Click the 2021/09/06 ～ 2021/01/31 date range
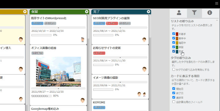 coord(109,85)
